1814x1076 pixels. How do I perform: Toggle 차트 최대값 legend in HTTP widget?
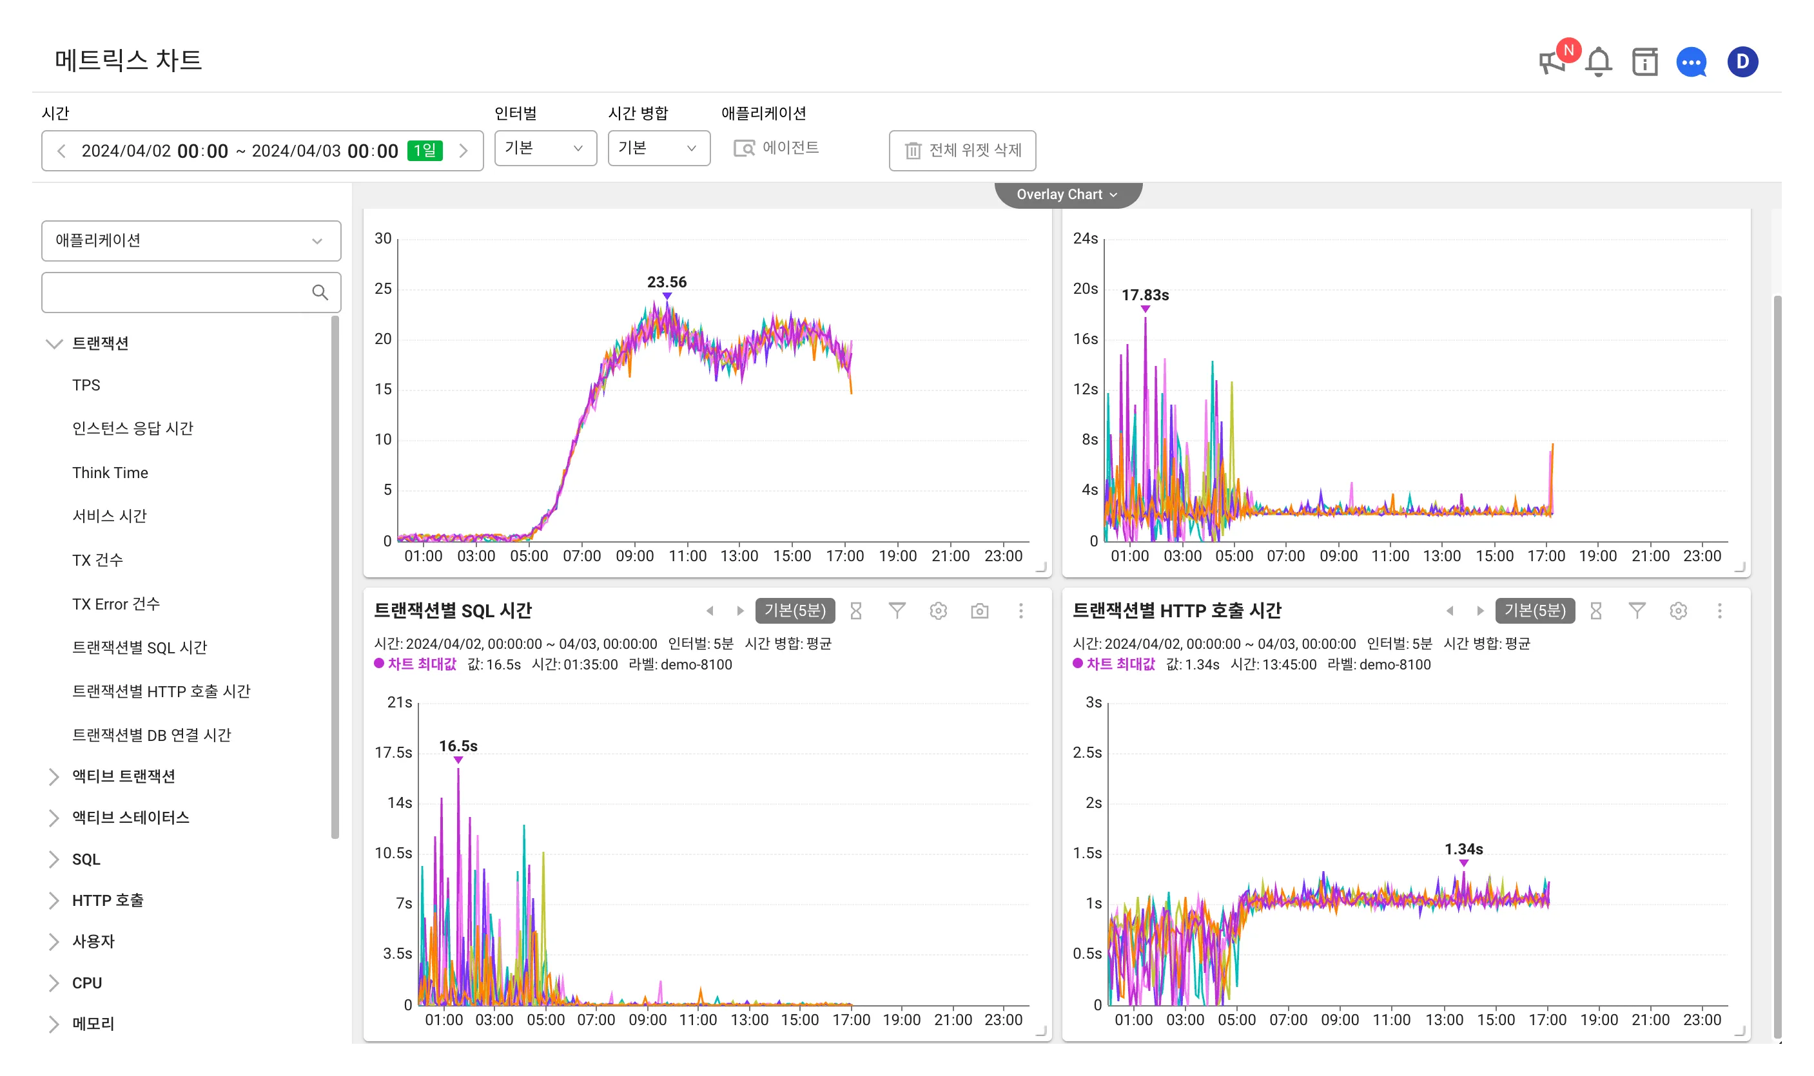pyautogui.click(x=1113, y=664)
